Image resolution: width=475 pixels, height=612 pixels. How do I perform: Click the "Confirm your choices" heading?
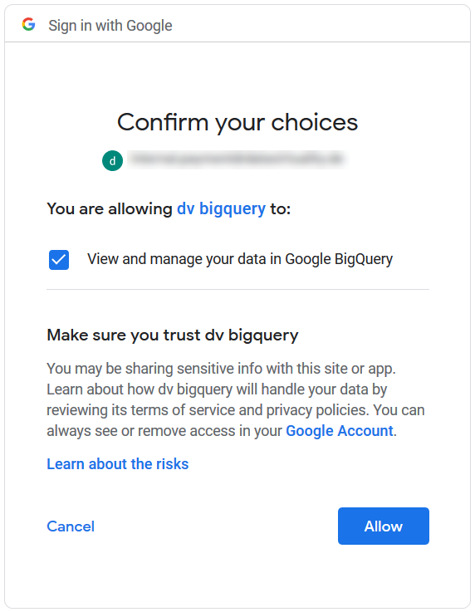pos(237,123)
